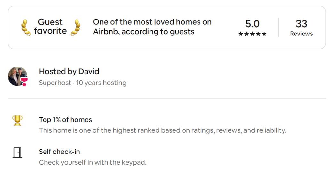Click "Superhost · 10 years hosting" text
The height and width of the screenshot is (173, 333).
[x=83, y=83]
